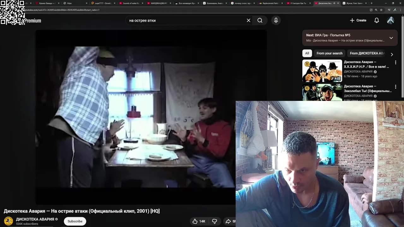Screen dimensions: 404x227
Task: Click 'Mix - Дискотека Авария' playlist subtitle
Action: pyautogui.click(x=345, y=41)
